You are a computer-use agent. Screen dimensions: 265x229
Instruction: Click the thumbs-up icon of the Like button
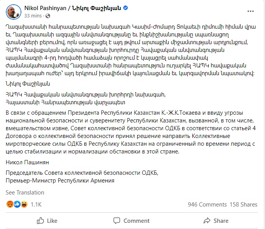(40, 220)
